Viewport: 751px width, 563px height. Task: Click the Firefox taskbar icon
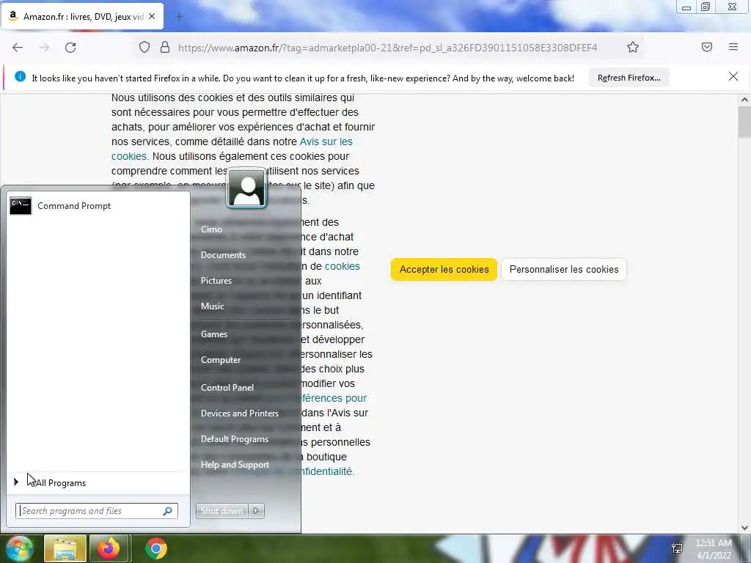click(x=109, y=548)
